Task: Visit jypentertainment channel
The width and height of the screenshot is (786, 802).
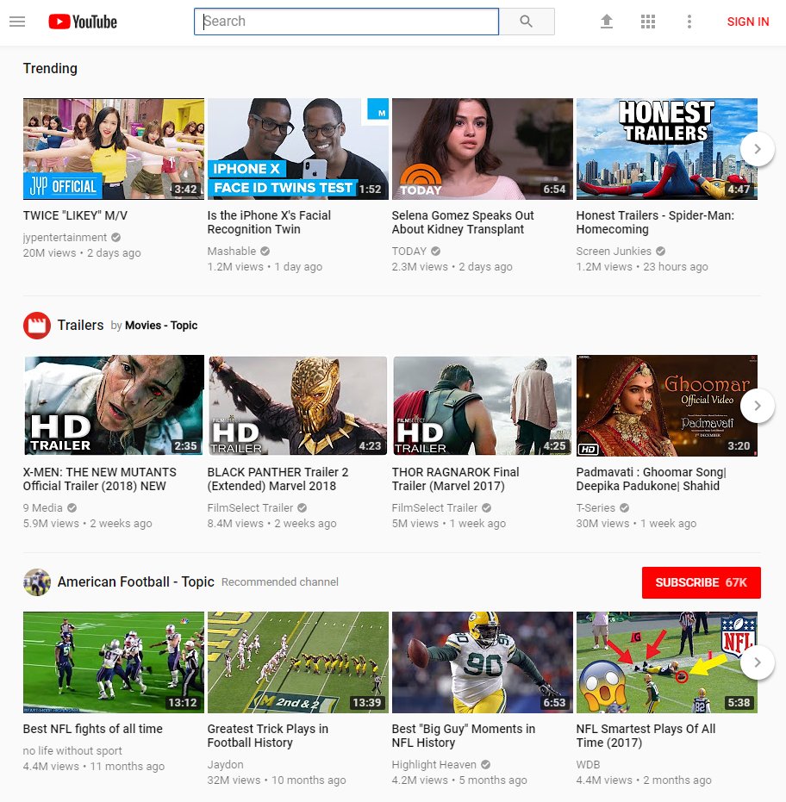Action: click(65, 238)
